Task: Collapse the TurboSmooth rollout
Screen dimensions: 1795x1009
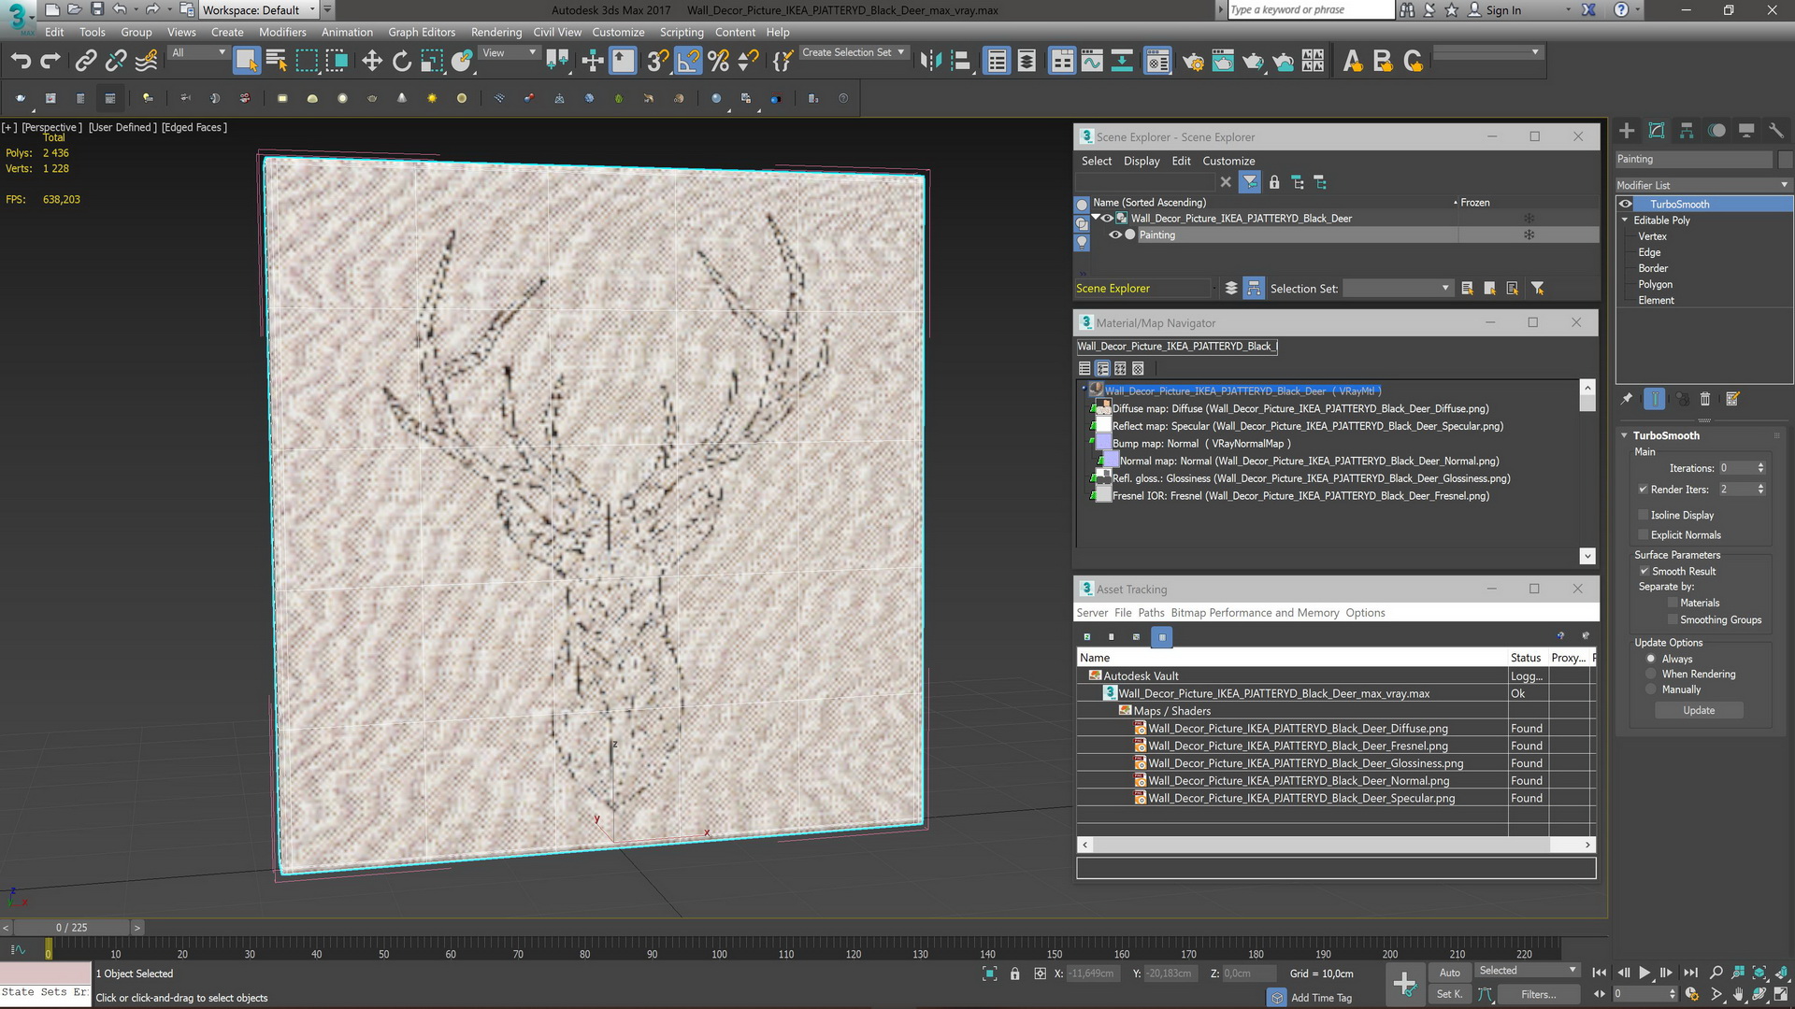Action: point(1625,436)
